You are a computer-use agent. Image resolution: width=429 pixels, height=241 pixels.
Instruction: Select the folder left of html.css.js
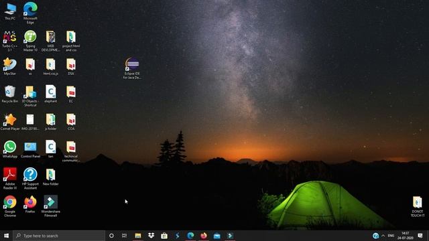[30, 67]
